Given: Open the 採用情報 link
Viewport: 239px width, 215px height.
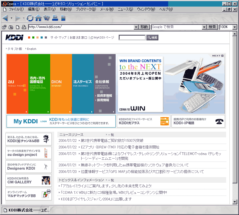Looking at the screenshot, I should (x=103, y=100).
